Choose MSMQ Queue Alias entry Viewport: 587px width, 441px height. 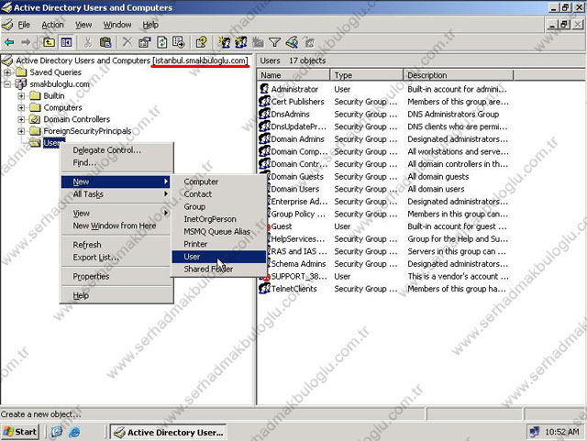point(219,232)
